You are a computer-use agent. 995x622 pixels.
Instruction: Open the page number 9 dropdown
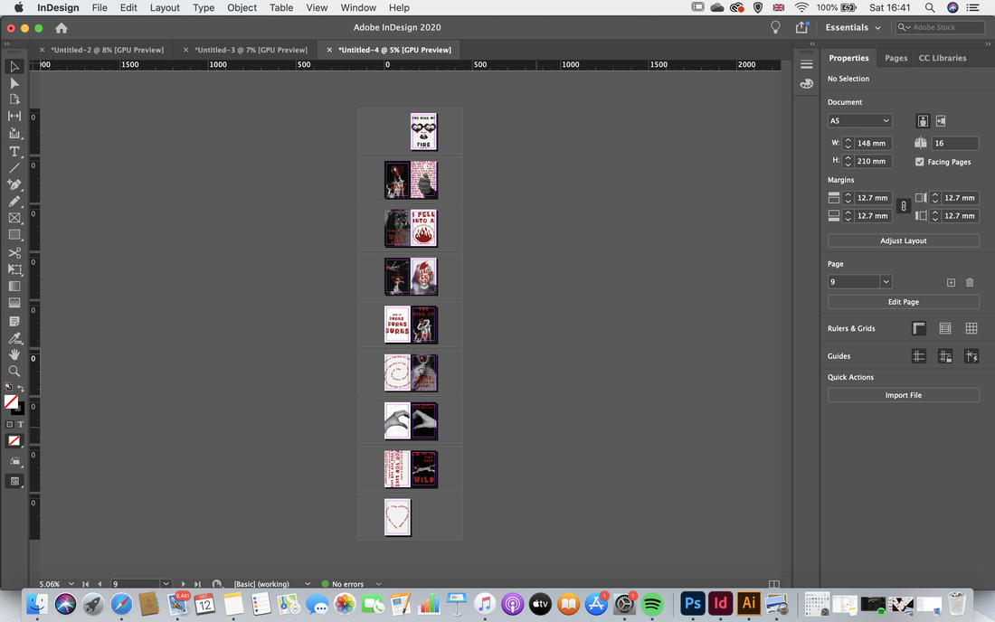[886, 281]
